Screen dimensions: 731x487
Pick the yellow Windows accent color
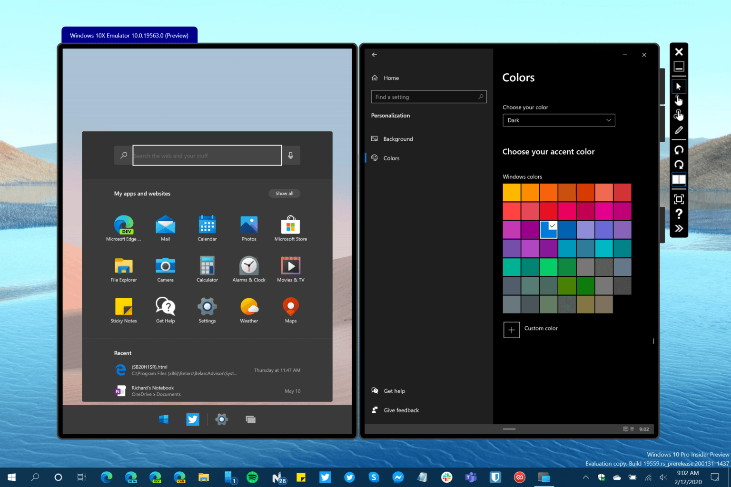(x=512, y=192)
